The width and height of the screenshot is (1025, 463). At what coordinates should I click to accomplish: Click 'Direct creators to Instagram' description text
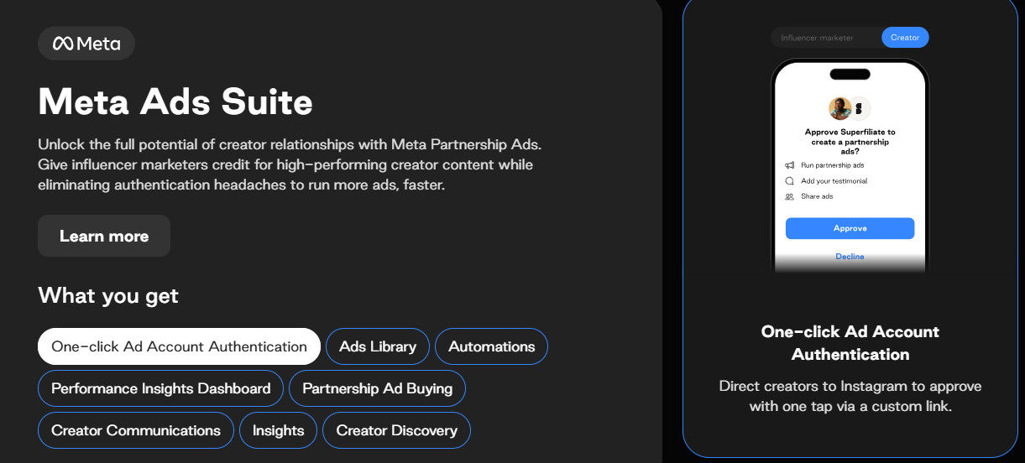850,396
